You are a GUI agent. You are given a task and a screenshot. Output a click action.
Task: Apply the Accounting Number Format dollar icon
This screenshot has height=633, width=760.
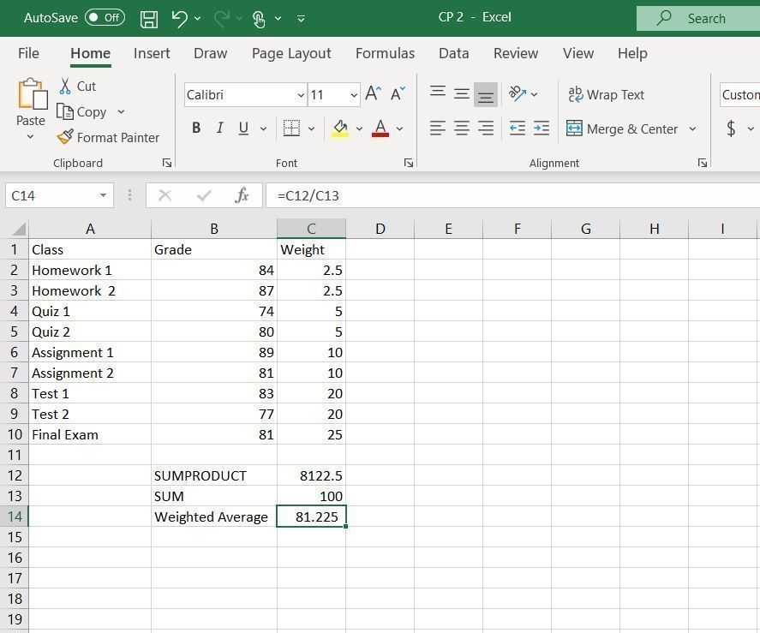coord(730,128)
